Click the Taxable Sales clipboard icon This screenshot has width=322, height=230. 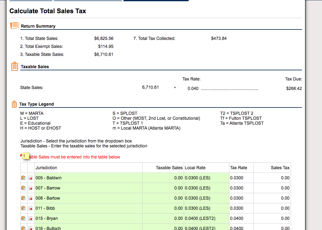[x=14, y=66]
